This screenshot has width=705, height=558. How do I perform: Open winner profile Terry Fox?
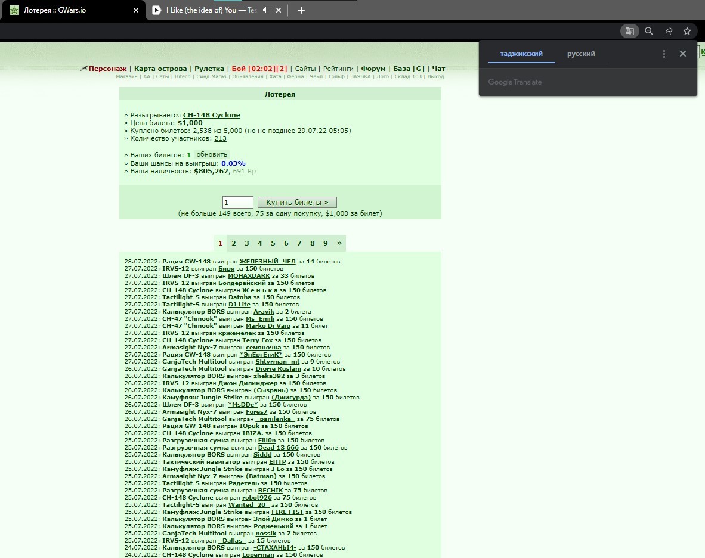click(x=258, y=340)
